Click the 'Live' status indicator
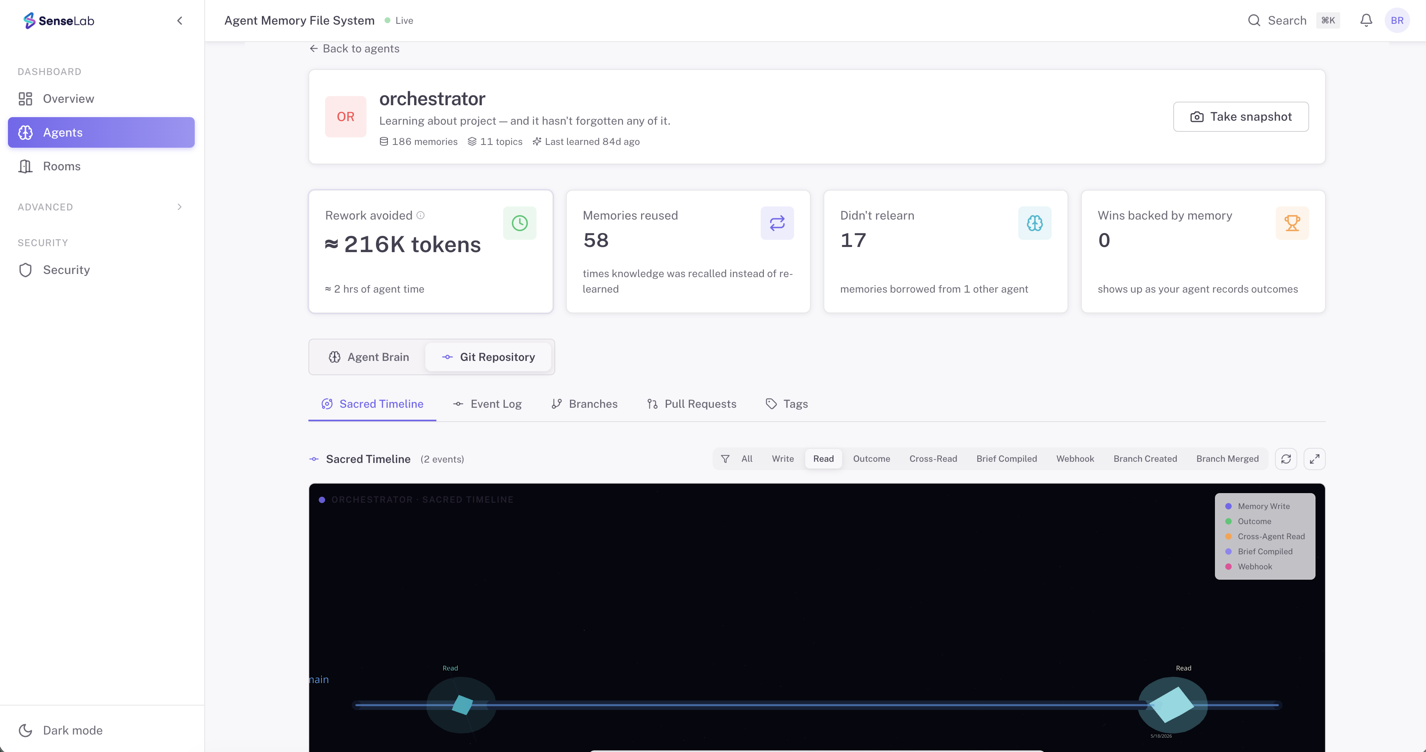 [x=399, y=21]
